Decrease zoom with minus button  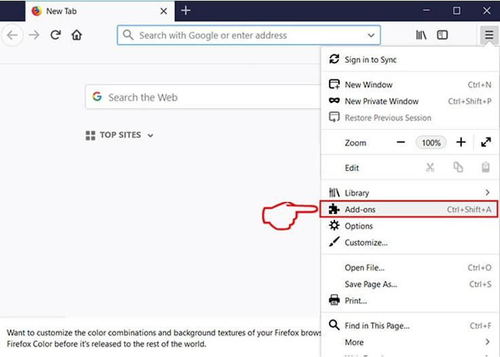point(401,142)
